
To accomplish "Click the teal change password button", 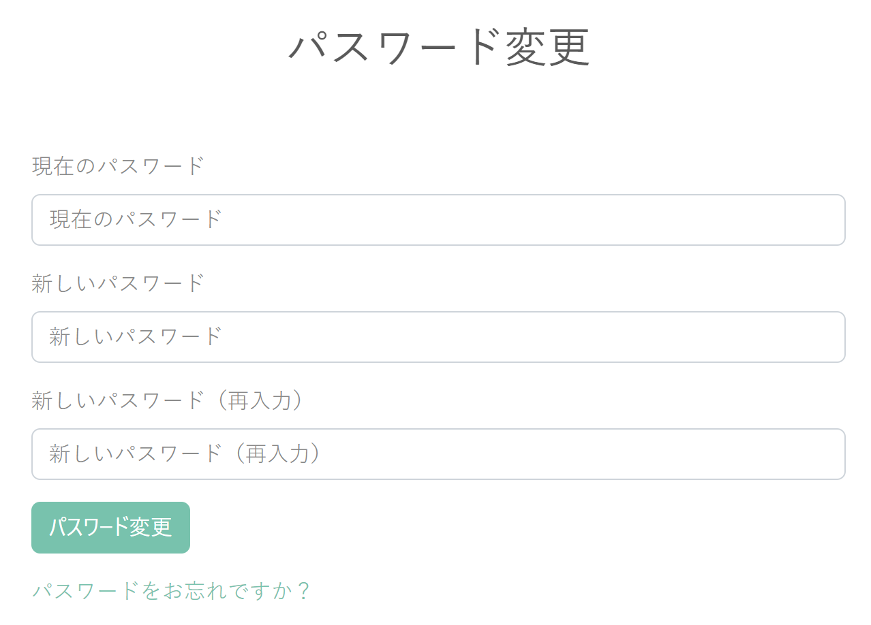I will click(110, 528).
